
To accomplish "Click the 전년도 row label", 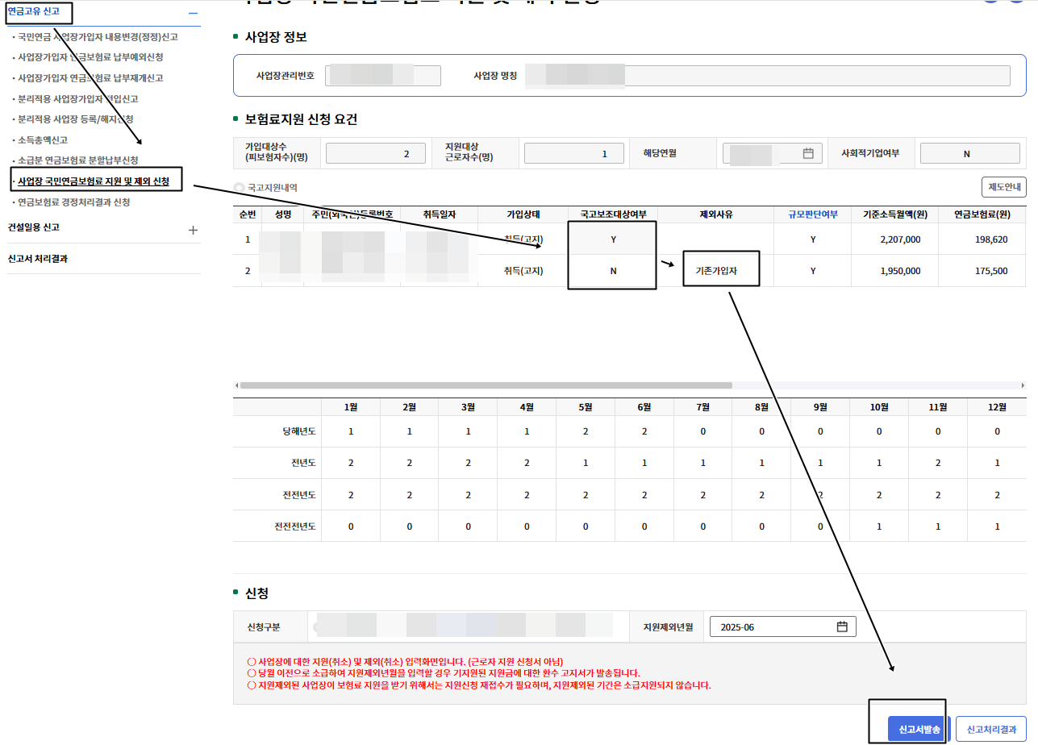I will pyautogui.click(x=302, y=463).
